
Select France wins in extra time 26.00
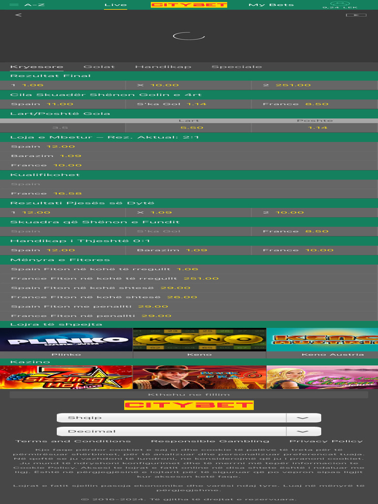189,297
